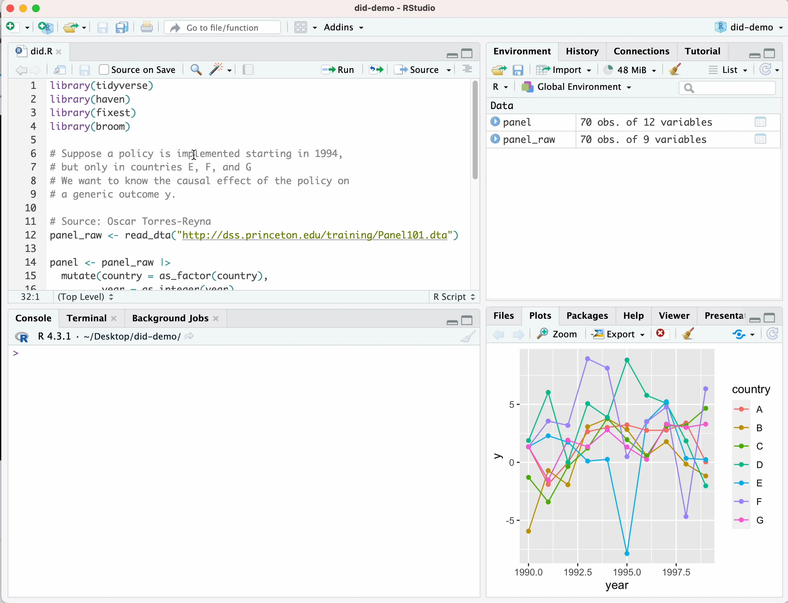Switch to the History tab
The height and width of the screenshot is (603, 788).
[x=582, y=51]
